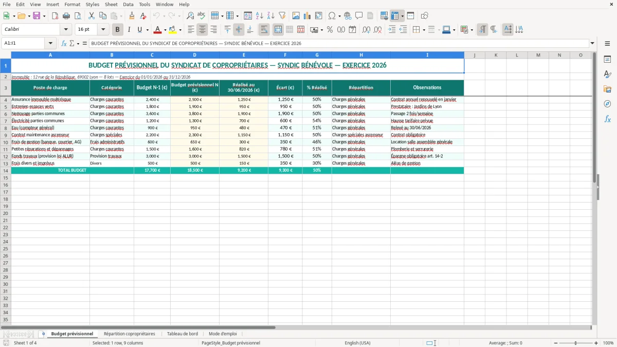
Task: Open the font size dropdown
Action: tap(103, 30)
